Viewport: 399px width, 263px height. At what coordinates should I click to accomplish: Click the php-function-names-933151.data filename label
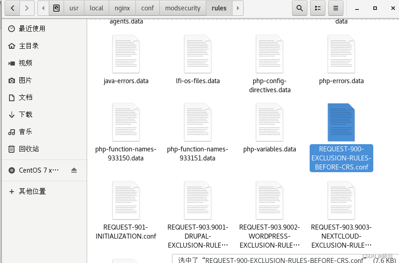pos(197,154)
